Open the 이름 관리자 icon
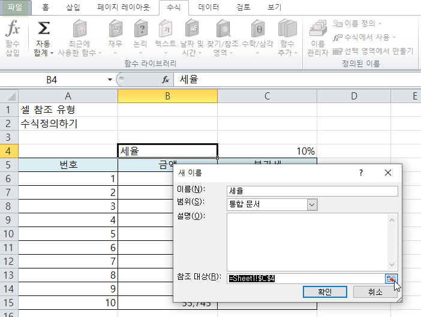The height and width of the screenshot is (317, 421). click(318, 28)
